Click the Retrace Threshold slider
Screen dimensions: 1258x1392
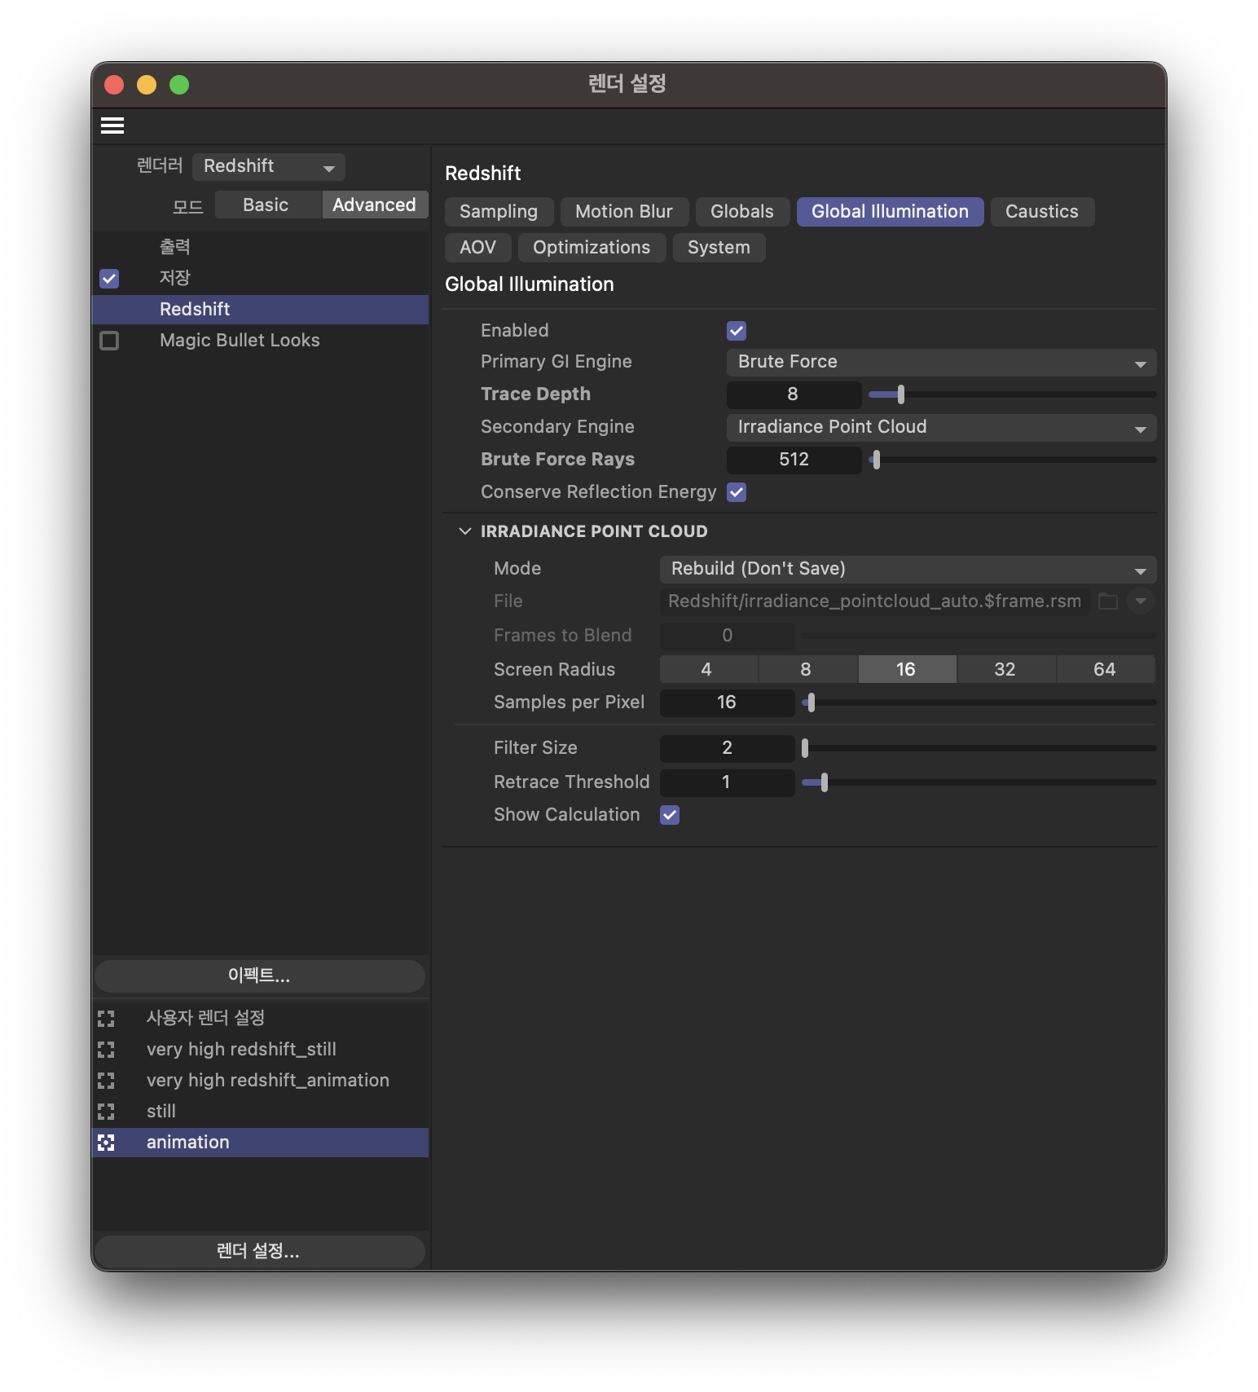(979, 782)
